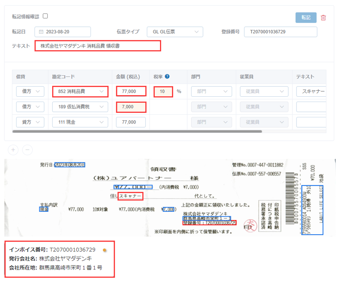
Task: Click the horizontal scrollbar under the table
Action: tap(137, 131)
